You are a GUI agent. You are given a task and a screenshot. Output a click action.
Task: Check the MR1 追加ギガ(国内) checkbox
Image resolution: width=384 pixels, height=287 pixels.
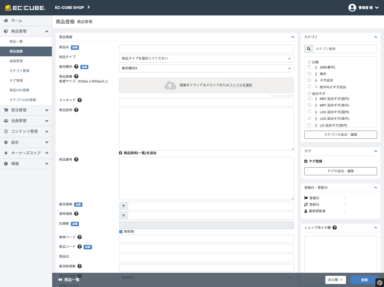[309, 98]
